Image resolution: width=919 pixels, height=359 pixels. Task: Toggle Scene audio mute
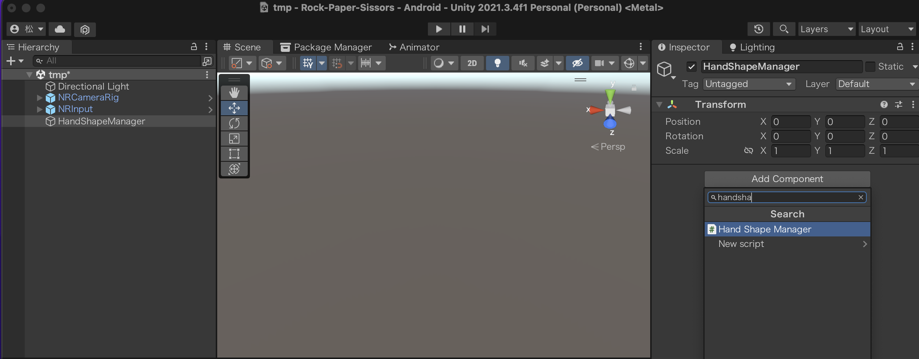point(523,63)
